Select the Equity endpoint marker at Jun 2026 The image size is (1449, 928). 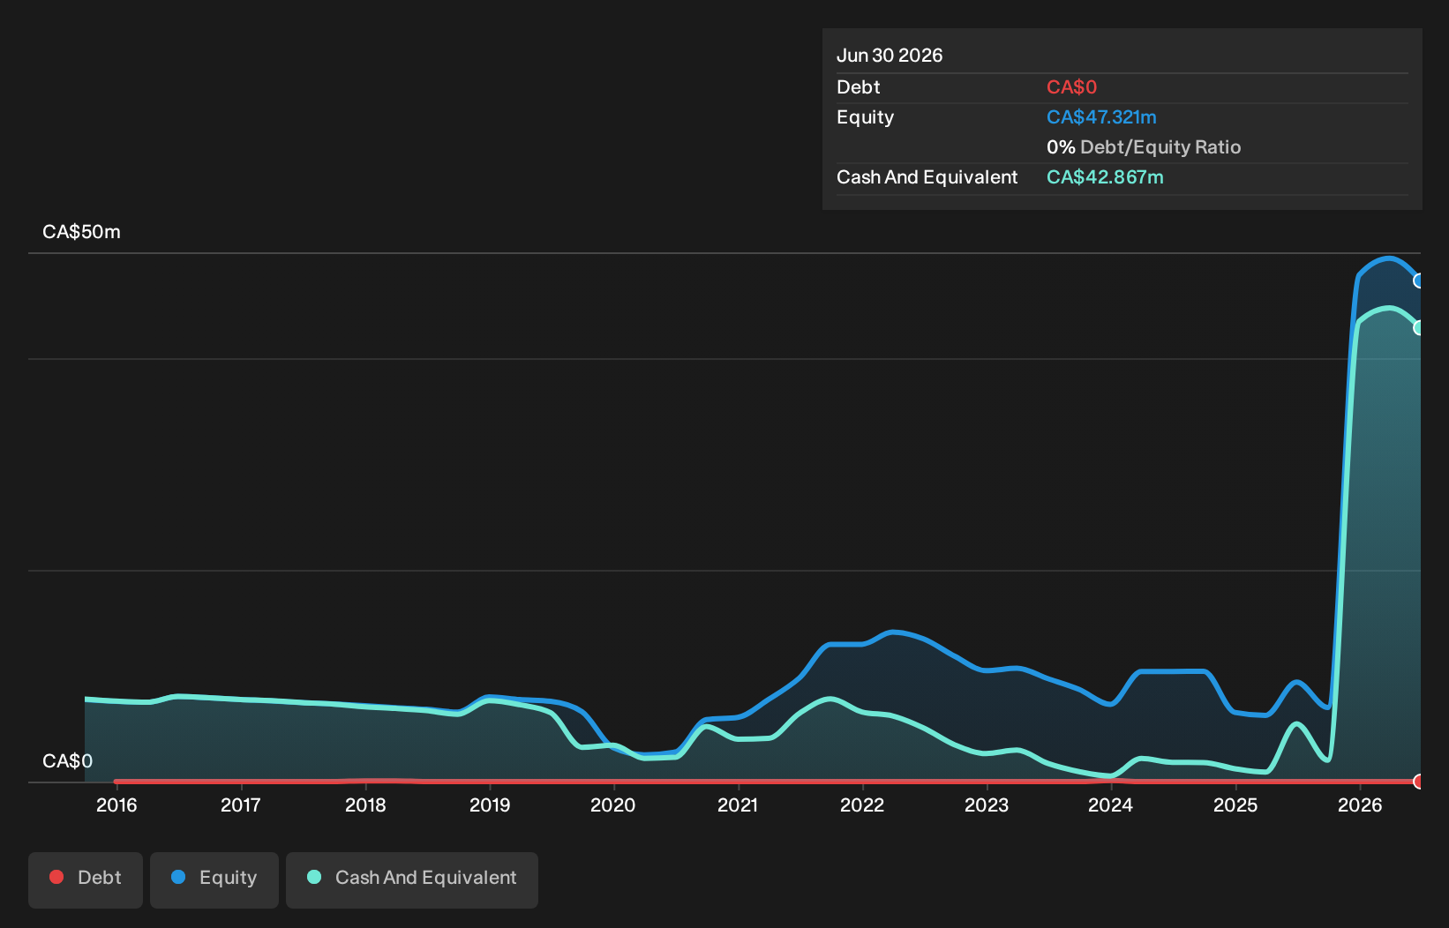1419,281
